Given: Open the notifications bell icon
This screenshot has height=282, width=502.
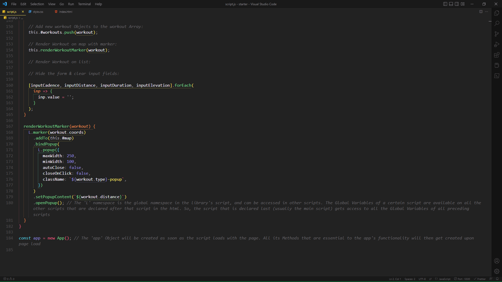Looking at the screenshot, I should (498, 279).
